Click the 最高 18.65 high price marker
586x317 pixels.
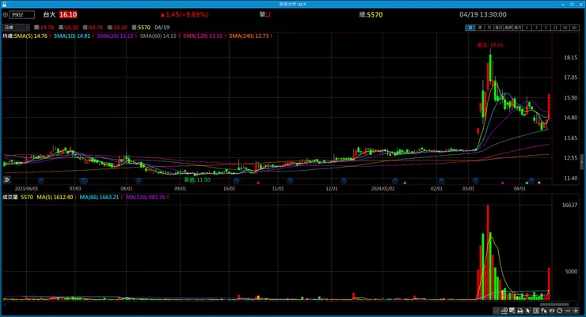[x=490, y=45]
